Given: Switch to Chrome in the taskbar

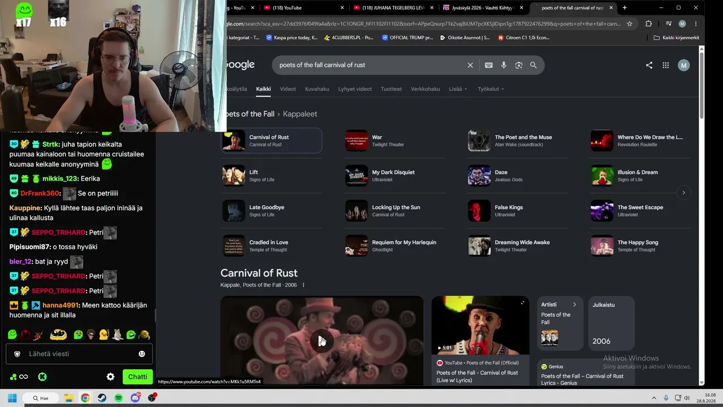Looking at the screenshot, I should click(85, 398).
